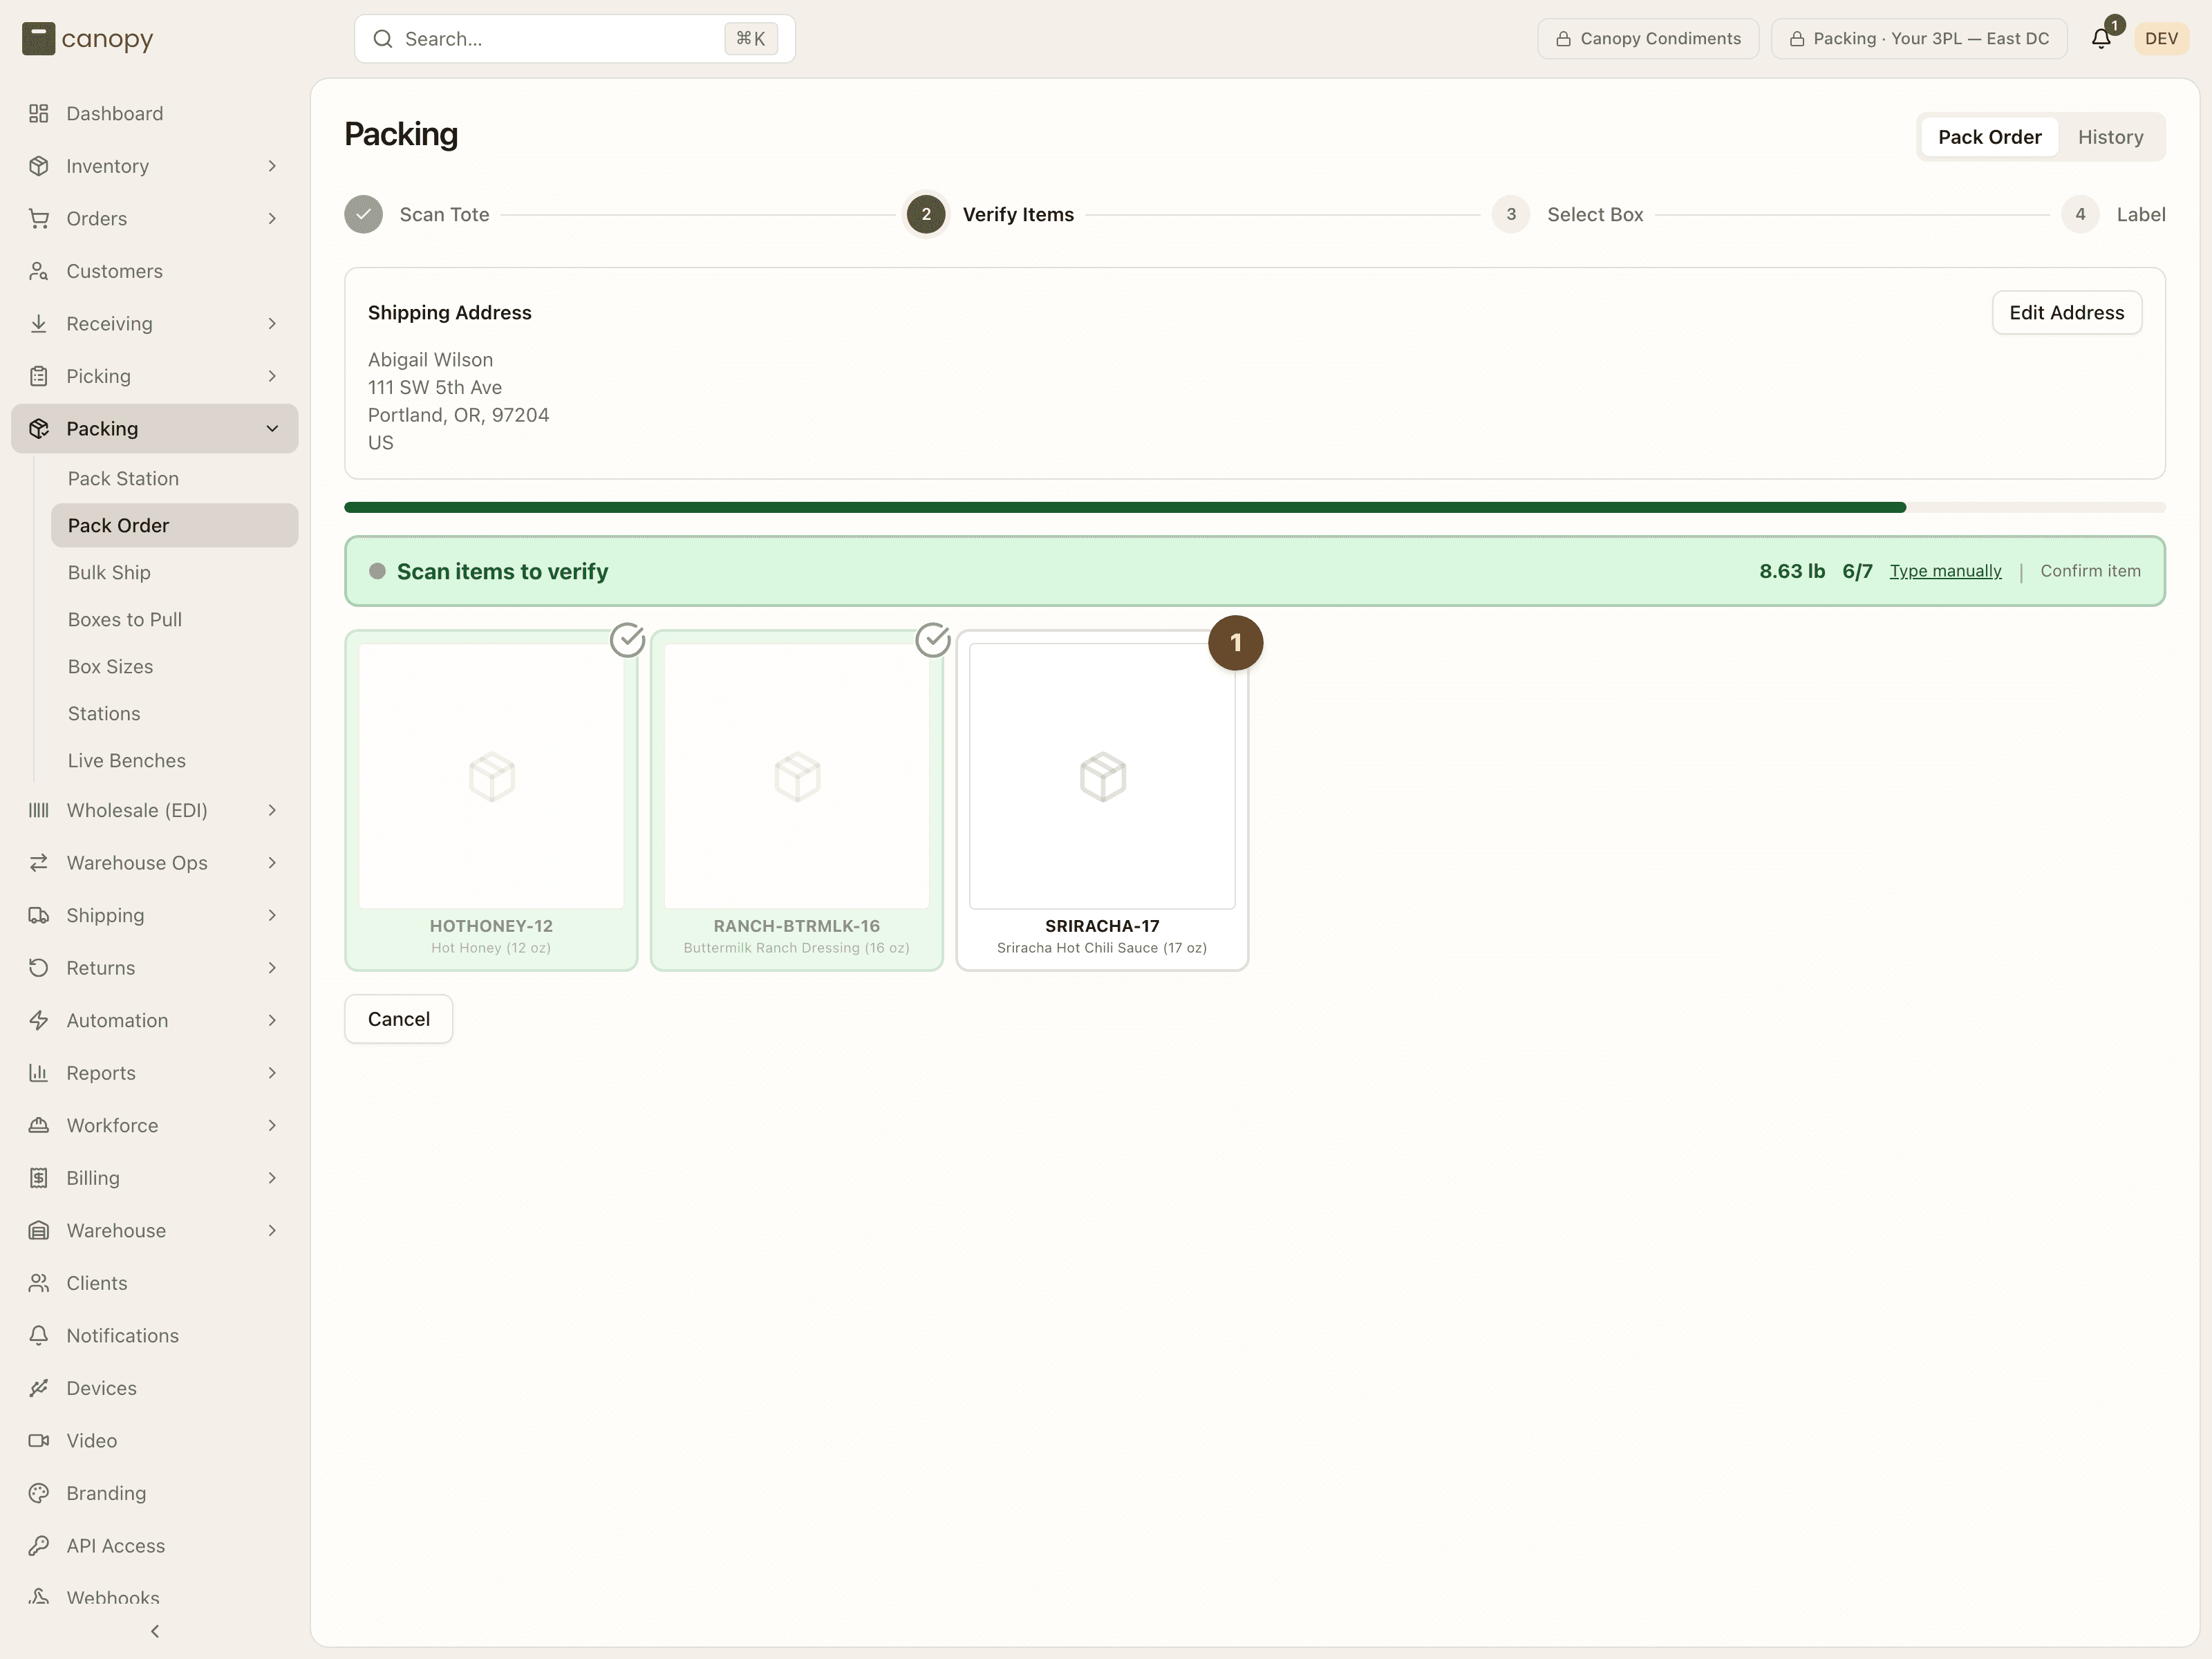The height and width of the screenshot is (1659, 2212).
Task: Click the Billing receipt icon
Action: [x=39, y=1178]
